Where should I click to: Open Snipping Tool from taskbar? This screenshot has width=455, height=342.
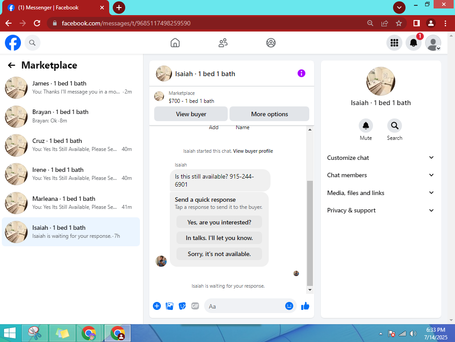pos(34,333)
